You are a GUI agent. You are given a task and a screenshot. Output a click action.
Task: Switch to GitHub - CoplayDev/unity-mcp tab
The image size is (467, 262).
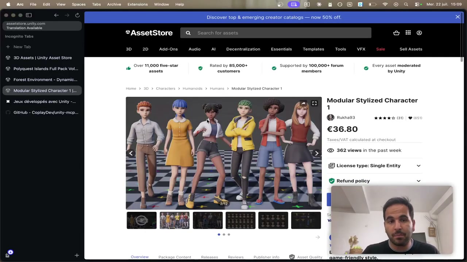coord(42,112)
